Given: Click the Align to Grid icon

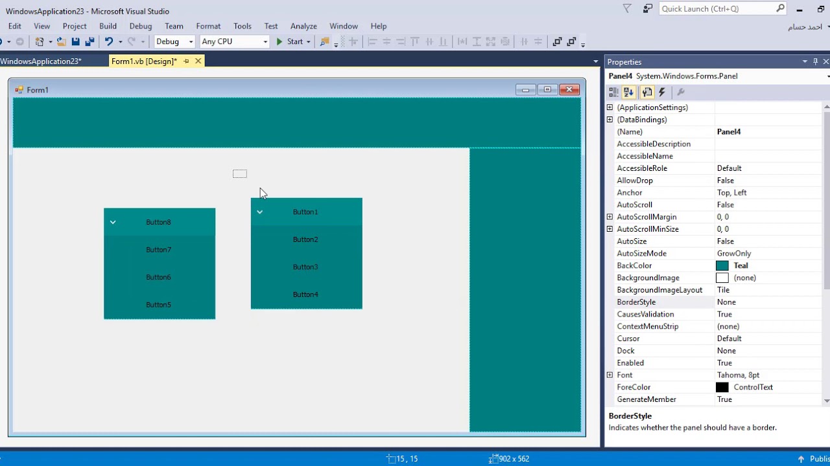Looking at the screenshot, I should pos(353,41).
